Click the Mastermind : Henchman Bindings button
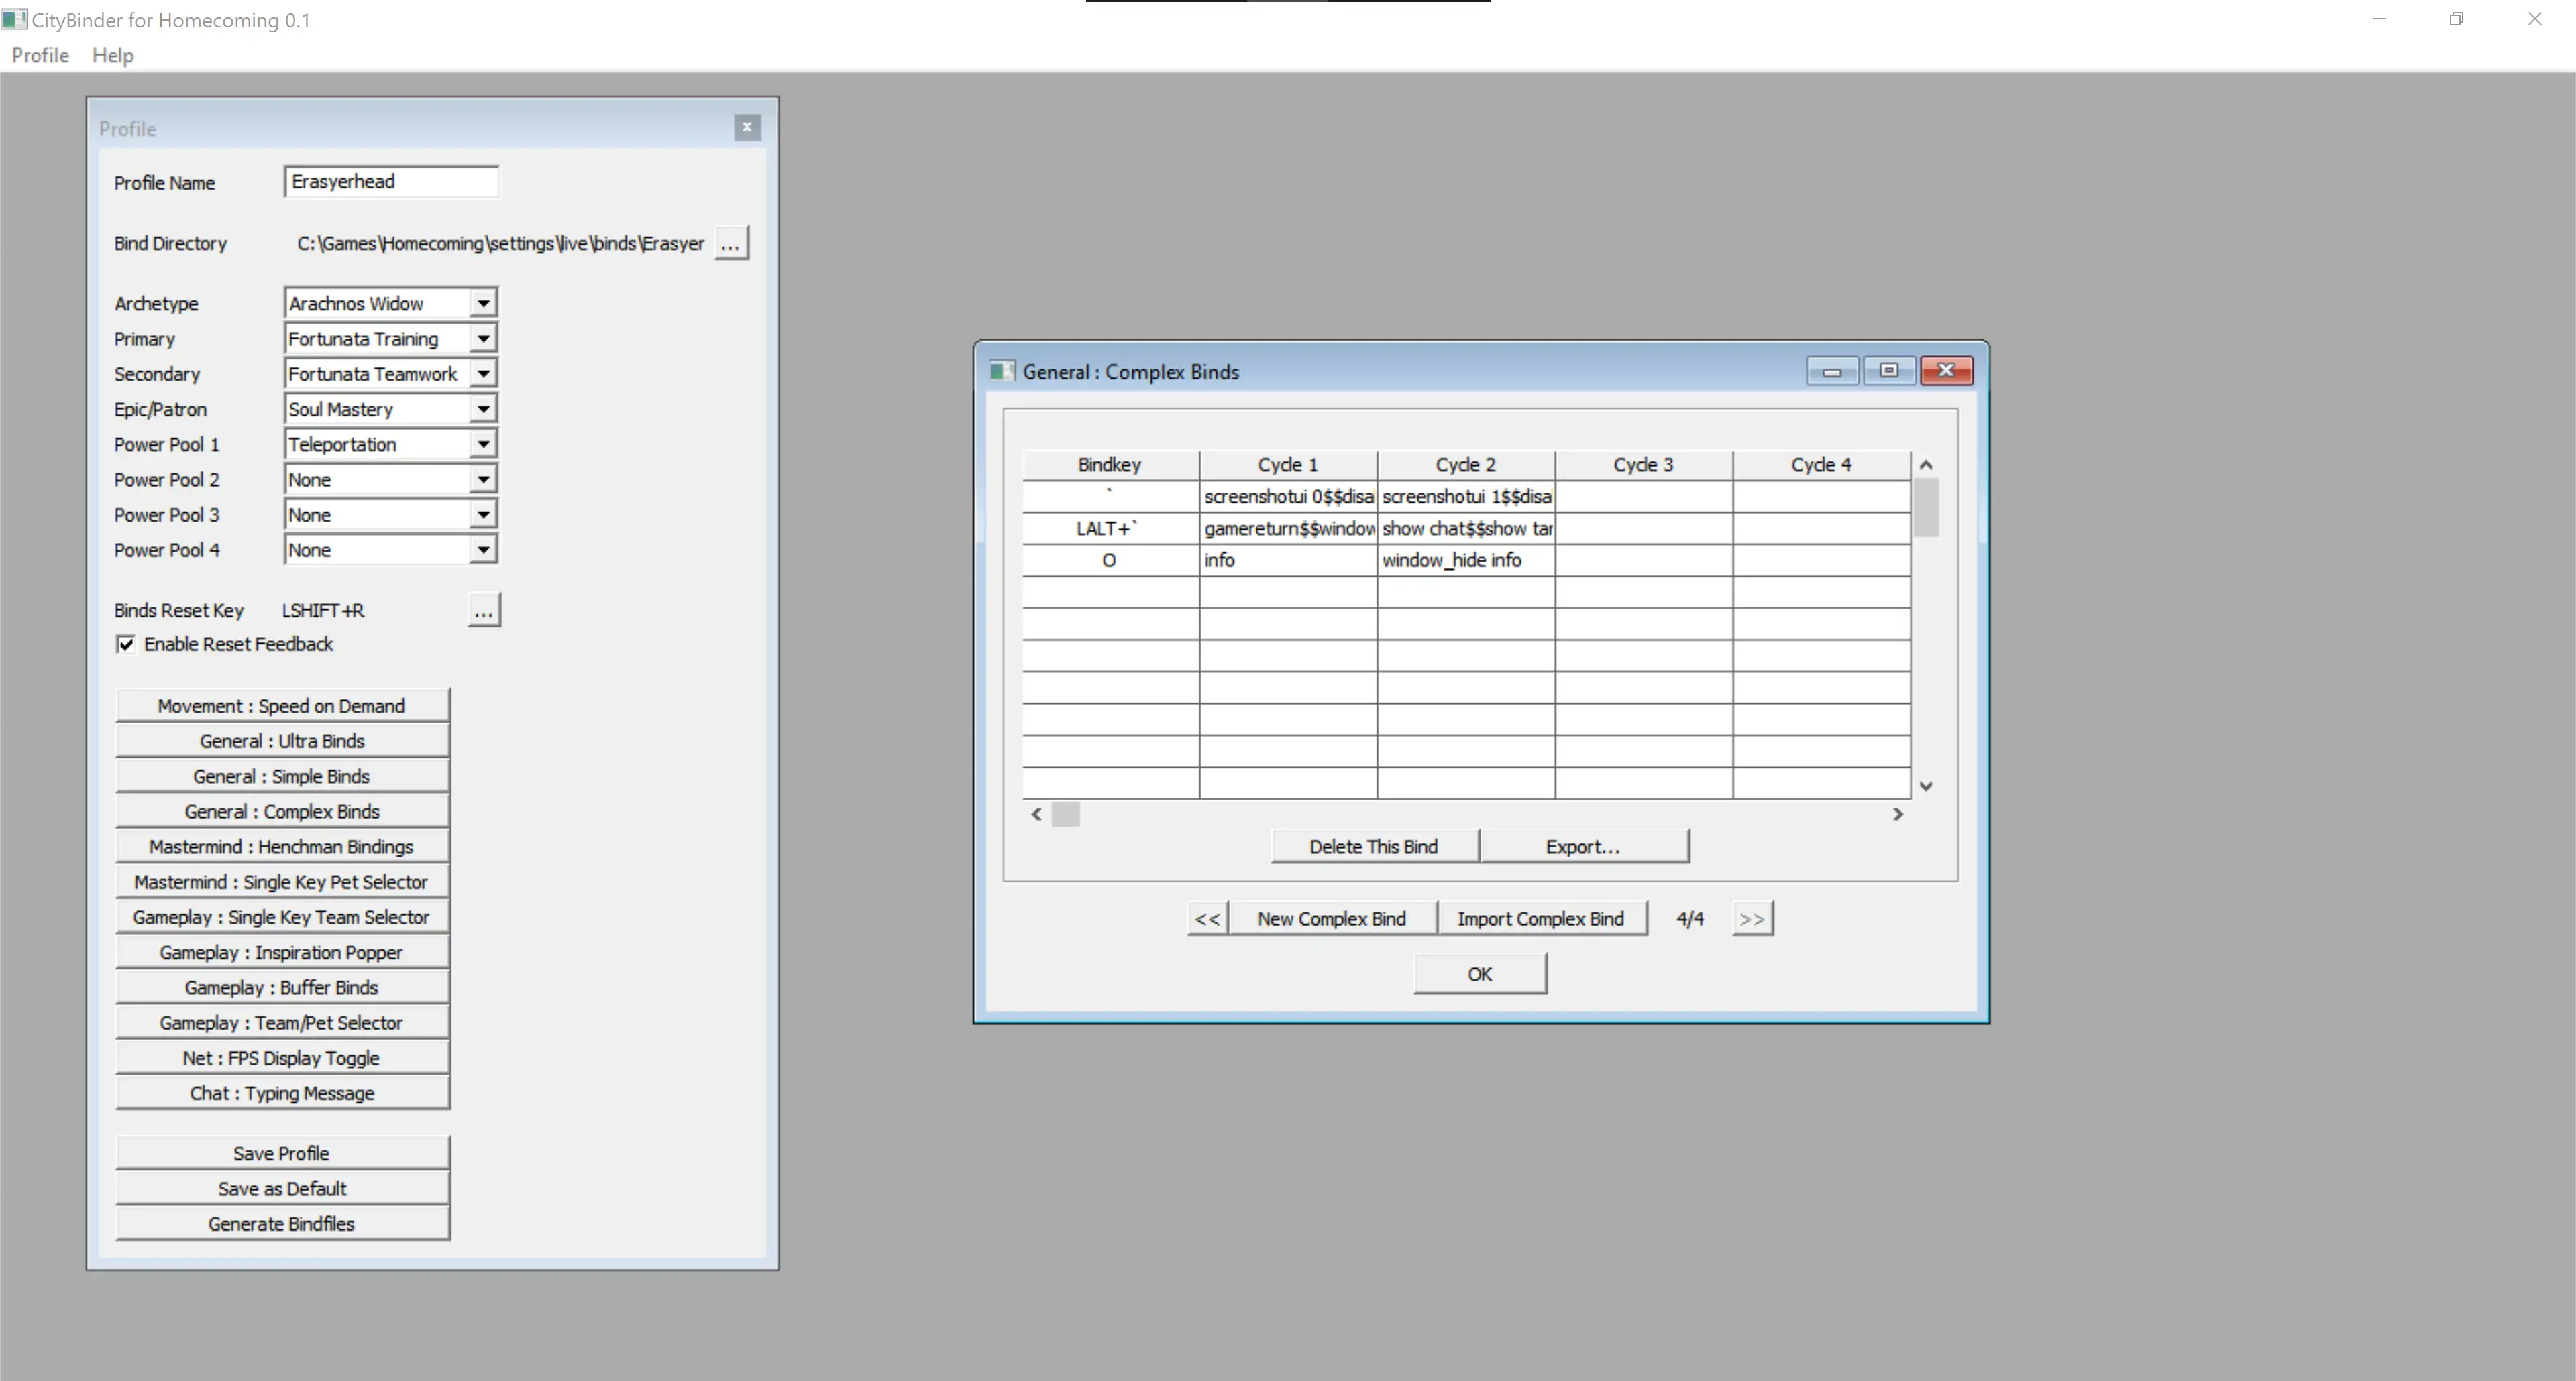Screen dimensions: 2576x1381 tap(281, 846)
